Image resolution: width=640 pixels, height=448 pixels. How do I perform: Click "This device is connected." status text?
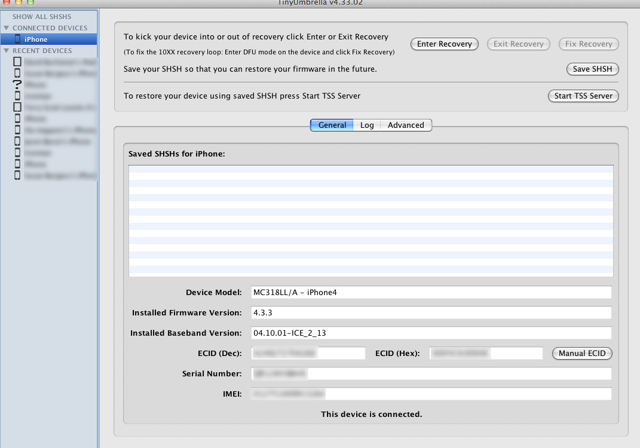coord(372,414)
